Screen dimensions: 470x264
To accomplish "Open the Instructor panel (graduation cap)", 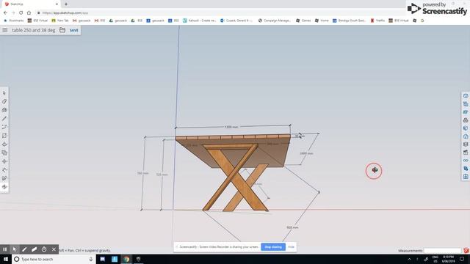I will click(x=466, y=112).
